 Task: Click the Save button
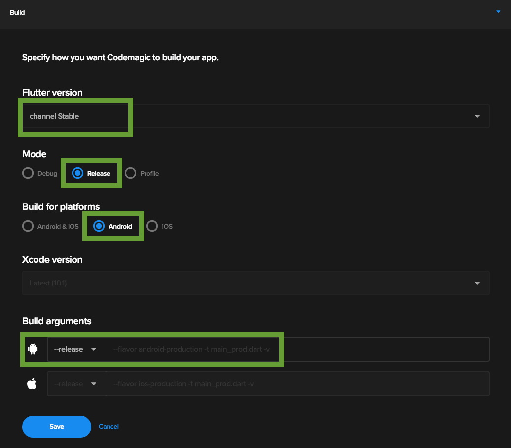[x=56, y=426]
